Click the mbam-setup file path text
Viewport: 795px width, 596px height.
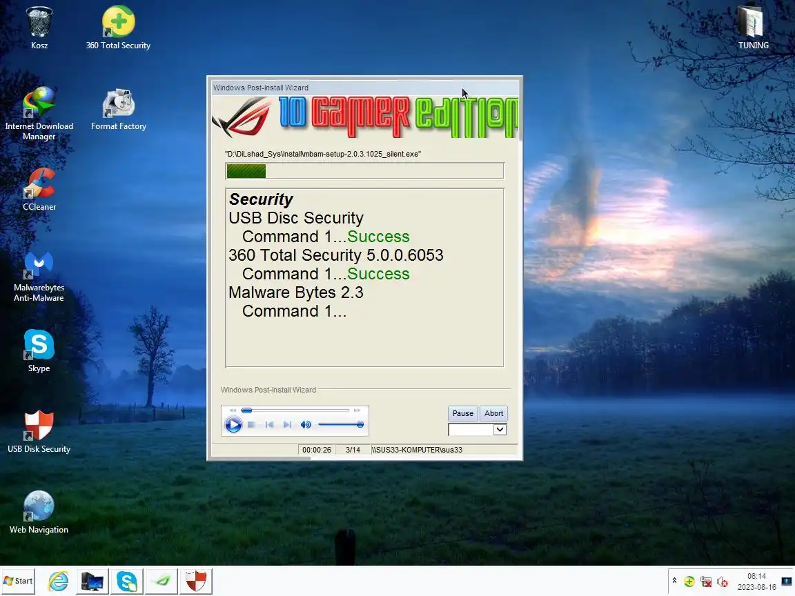pos(323,154)
